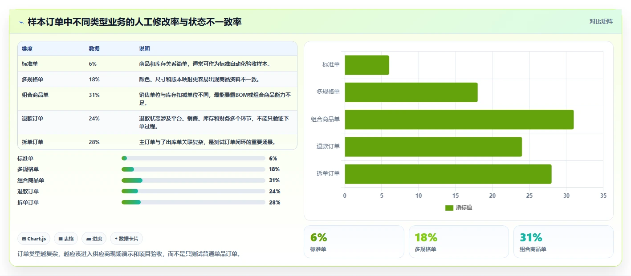Click the lightning icon beside the card title

coord(21,22)
